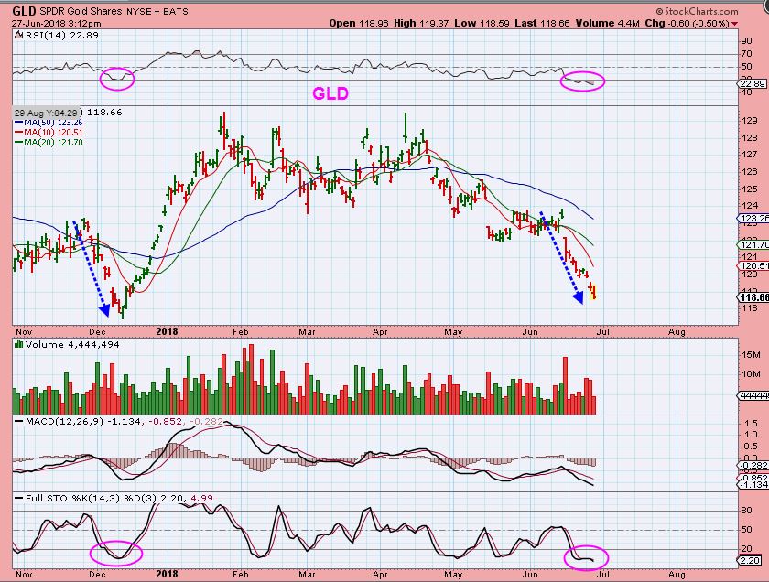Click the 90 mark on the RSI axis
The image size is (769, 582).
(747, 41)
